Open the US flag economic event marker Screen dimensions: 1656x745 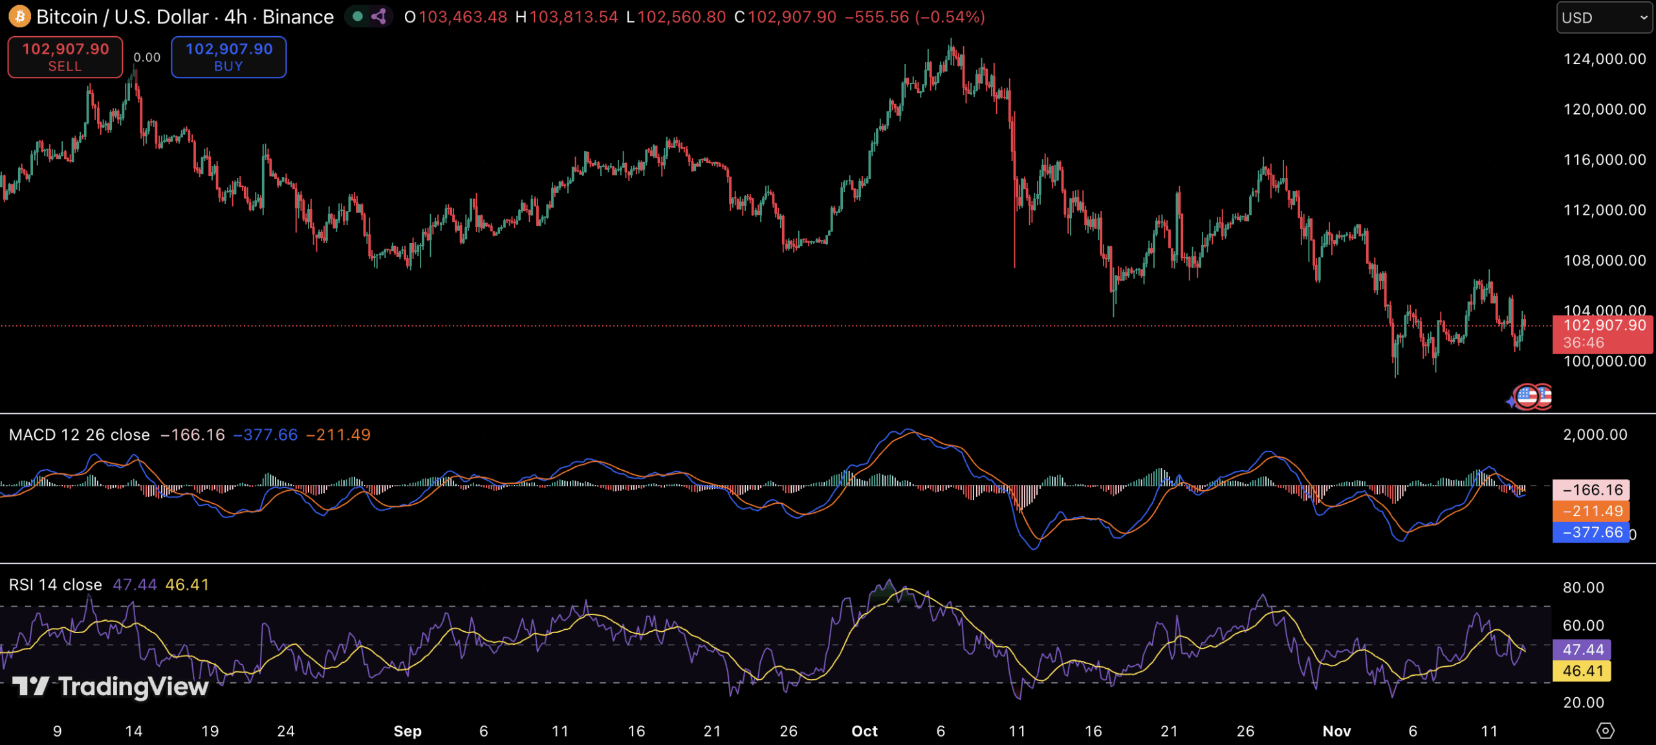tap(1528, 396)
